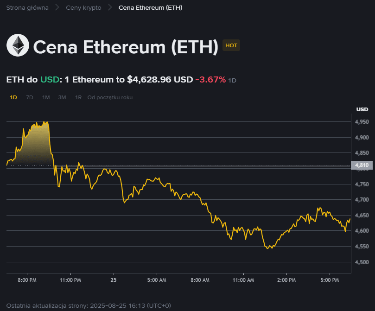The width and height of the screenshot is (375, 311).
Task: Click the chevron before Cena Ethereum (ETH)
Action: (x=109, y=7)
